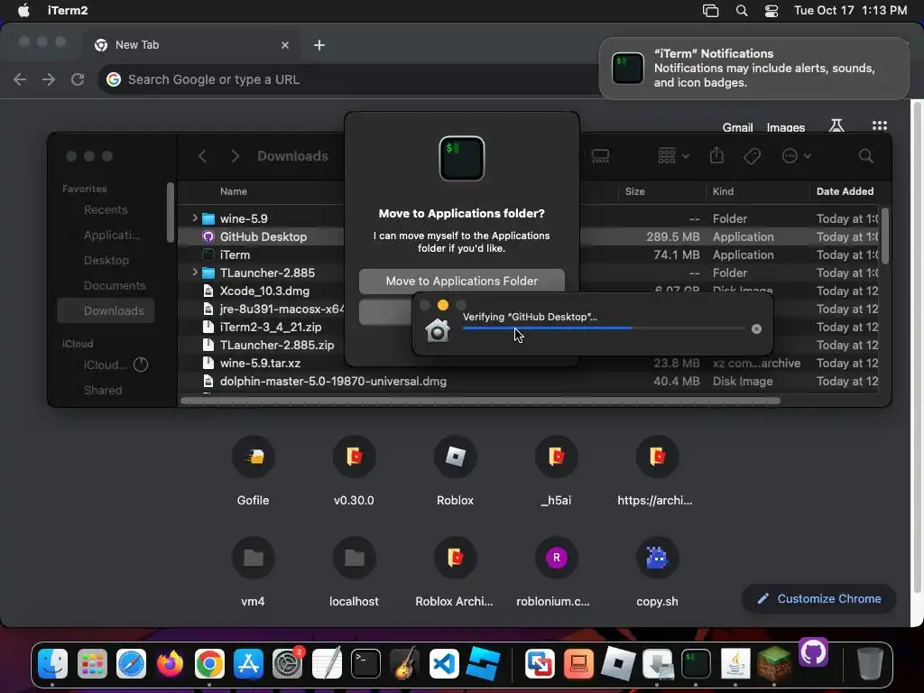Go forward in Chrome

pyautogui.click(x=49, y=79)
